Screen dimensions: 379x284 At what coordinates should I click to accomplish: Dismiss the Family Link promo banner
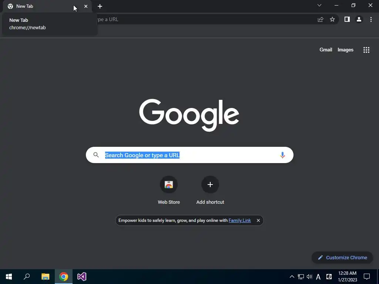coord(258,220)
